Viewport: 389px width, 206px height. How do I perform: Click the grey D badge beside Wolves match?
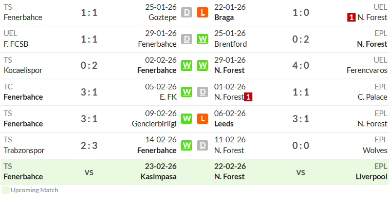pyautogui.click(x=202, y=145)
